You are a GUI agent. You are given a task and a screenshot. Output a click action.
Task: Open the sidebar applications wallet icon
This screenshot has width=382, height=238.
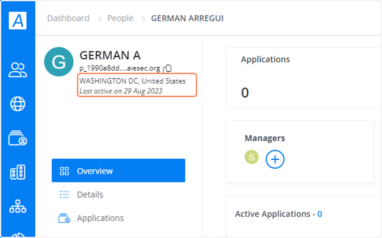point(18,138)
